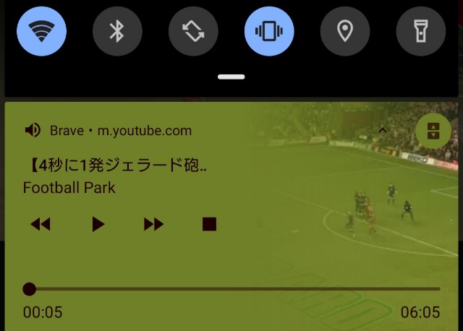
Task: Turn off the Wi-Fi quick setting
Action: [42, 31]
